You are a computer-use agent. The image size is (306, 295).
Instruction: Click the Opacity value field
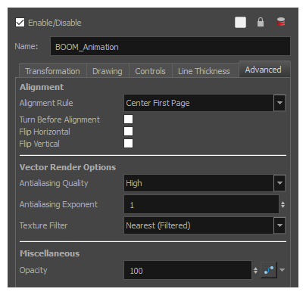(x=188, y=270)
